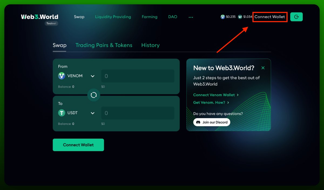
Task: Expand the VENOM token dropdown
Action: [x=93, y=76]
